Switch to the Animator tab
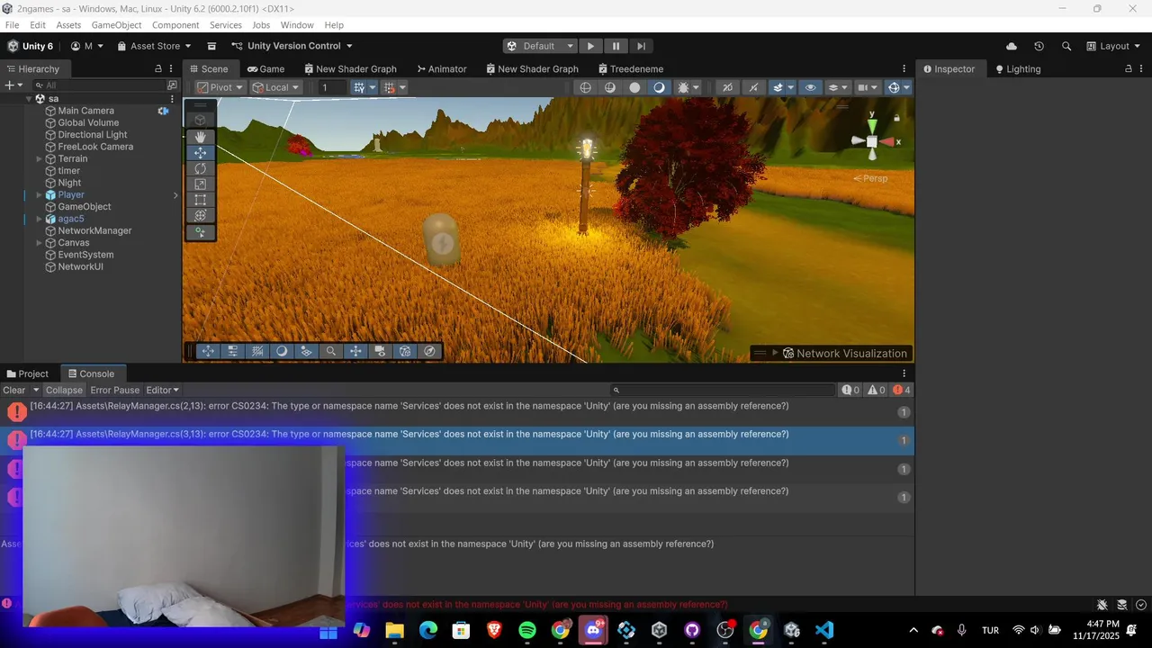 point(442,68)
